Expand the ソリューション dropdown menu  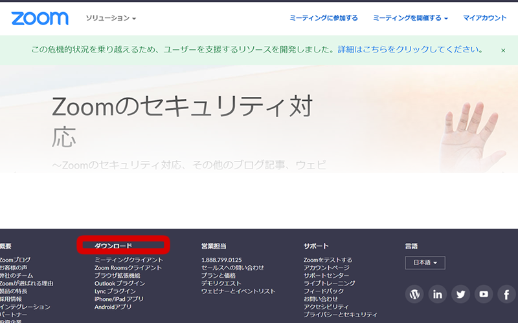click(111, 18)
